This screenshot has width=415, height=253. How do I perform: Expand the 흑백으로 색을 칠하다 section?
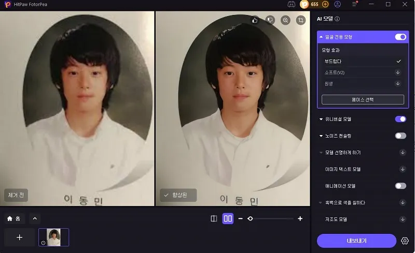tap(321, 203)
